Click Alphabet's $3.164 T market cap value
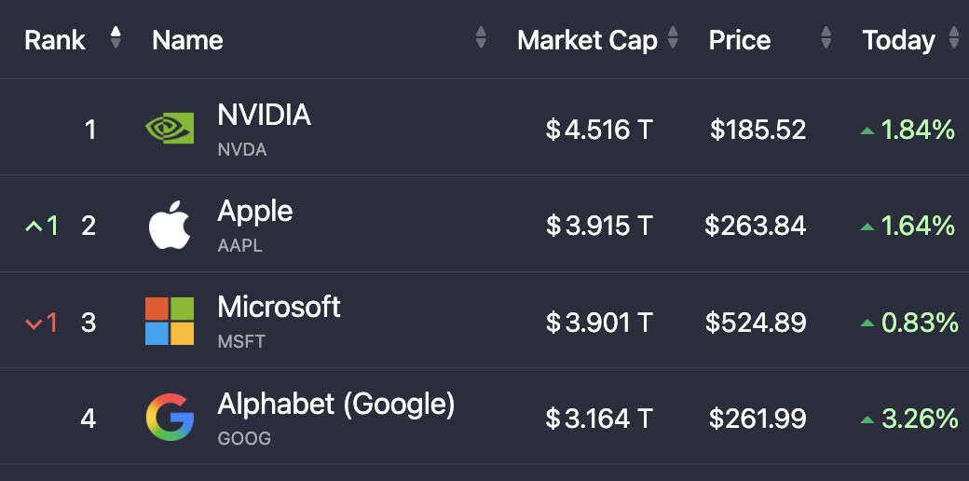 coord(600,419)
